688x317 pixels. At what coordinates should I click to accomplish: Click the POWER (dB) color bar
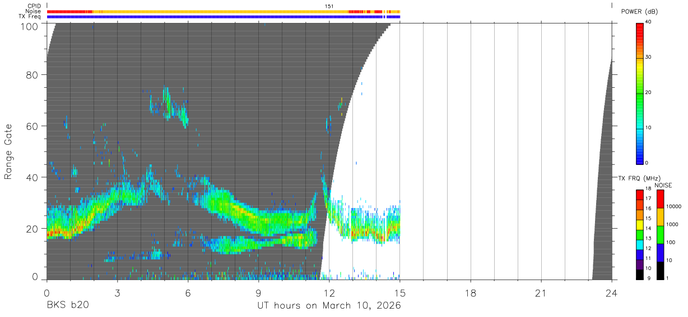pos(639,93)
